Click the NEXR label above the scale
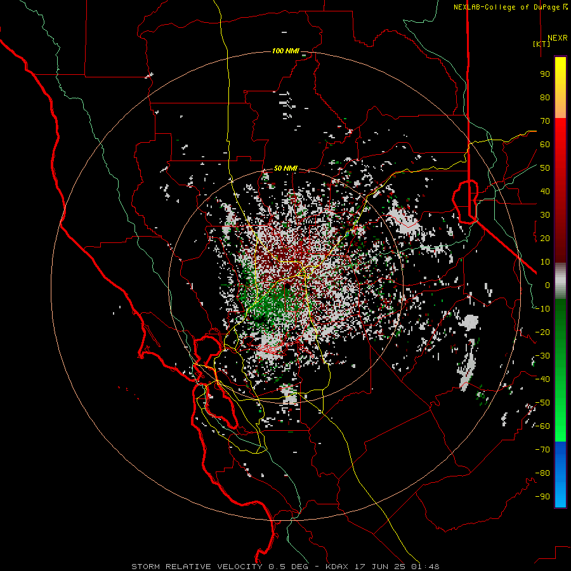The width and height of the screenshot is (571, 571). (x=557, y=38)
